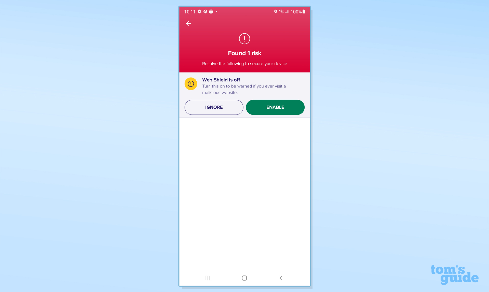Open notification shade from status bar
Image resolution: width=489 pixels, height=292 pixels.
pyautogui.click(x=244, y=11)
